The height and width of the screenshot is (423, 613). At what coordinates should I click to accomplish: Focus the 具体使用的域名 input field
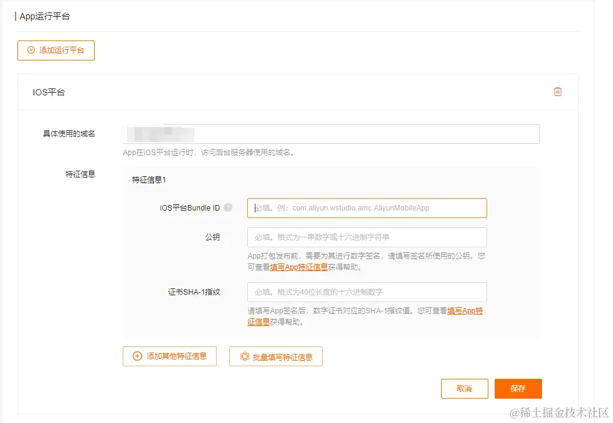tap(331, 134)
